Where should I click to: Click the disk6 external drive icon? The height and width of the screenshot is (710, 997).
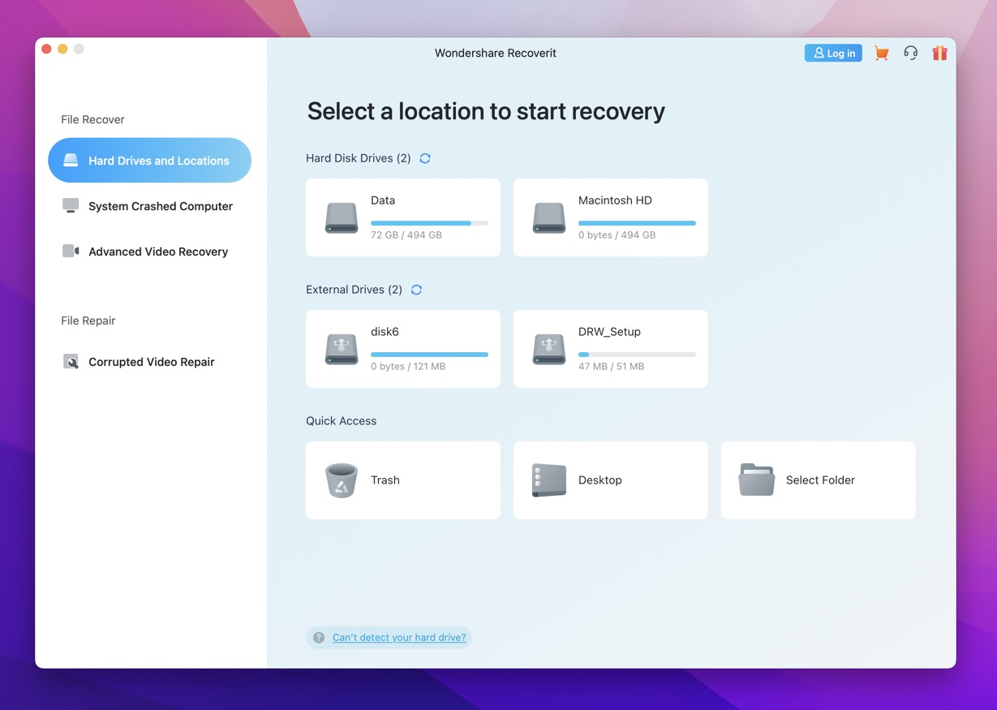(342, 350)
